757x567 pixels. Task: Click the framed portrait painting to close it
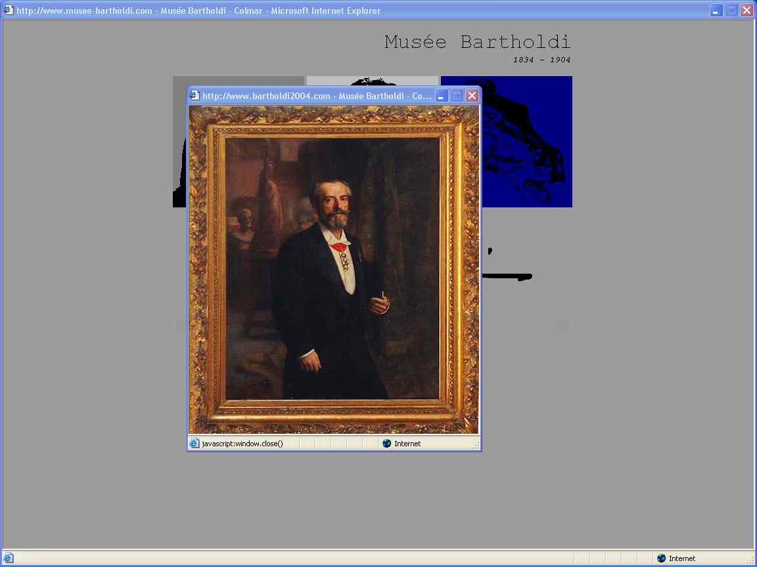click(x=334, y=269)
